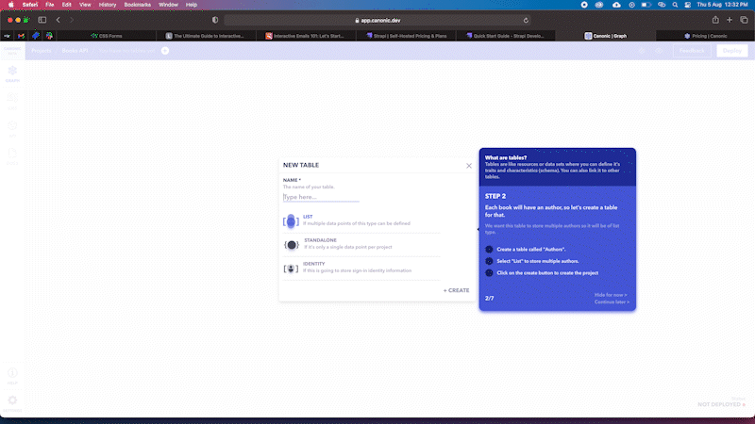Toggle the 'Select List' step checkmark

489,261
